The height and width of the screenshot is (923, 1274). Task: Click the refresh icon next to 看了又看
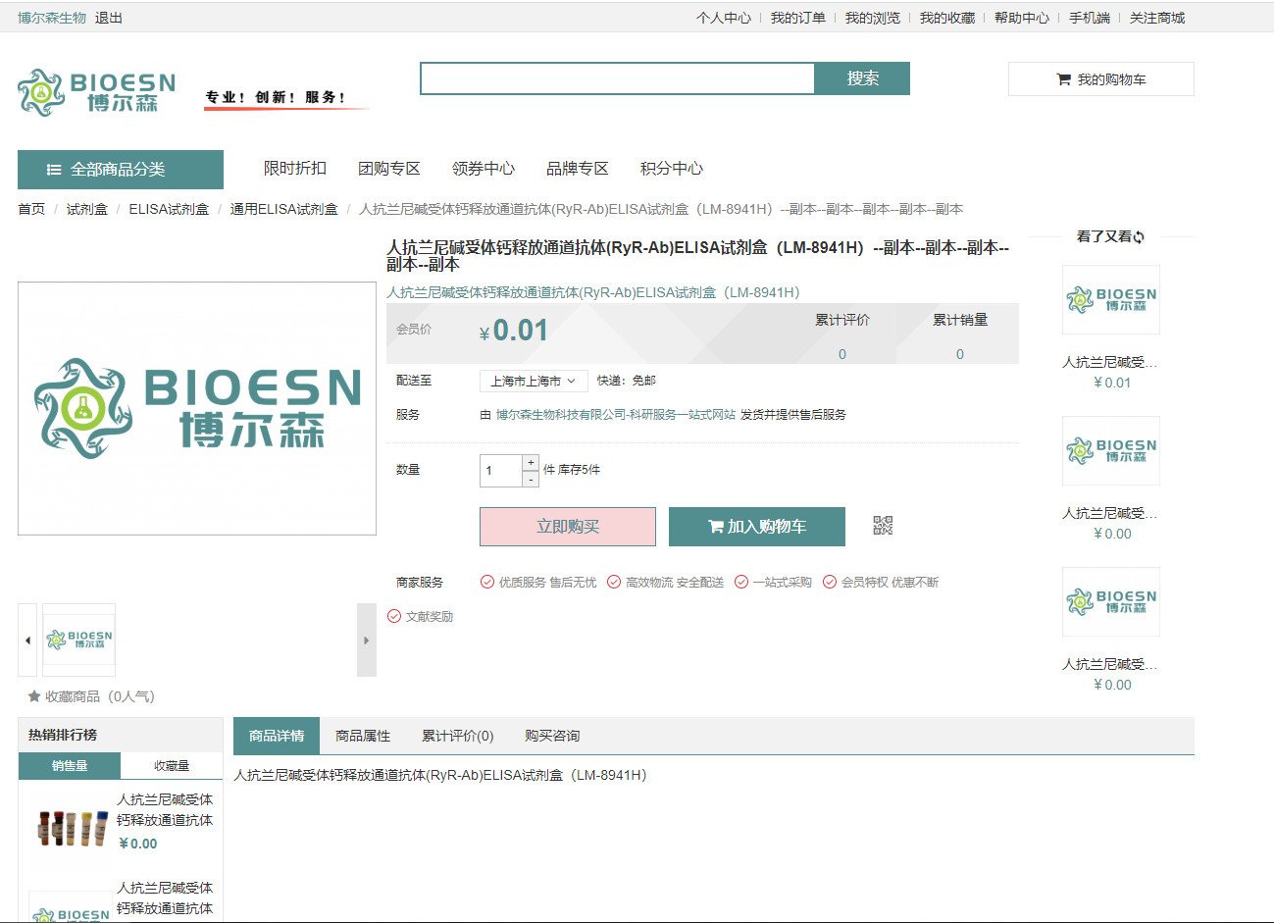pos(1139,237)
